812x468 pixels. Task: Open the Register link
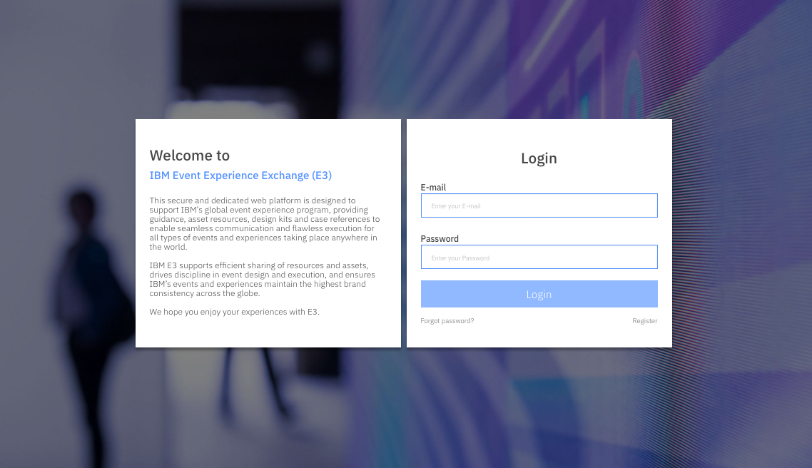645,321
